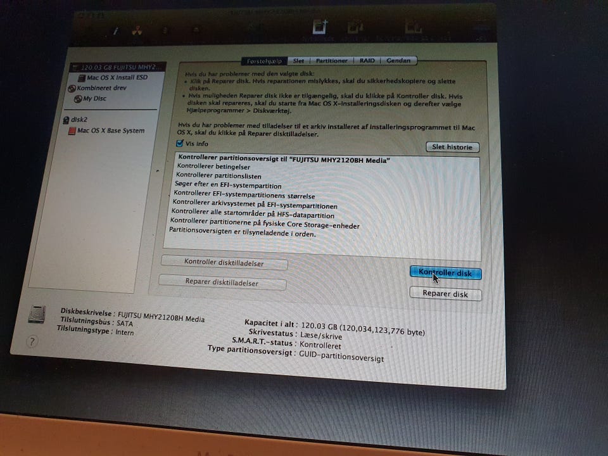Image resolution: width=608 pixels, height=456 pixels.
Task: Click the Convert toolbar icon
Action: pyautogui.click(x=355, y=27)
